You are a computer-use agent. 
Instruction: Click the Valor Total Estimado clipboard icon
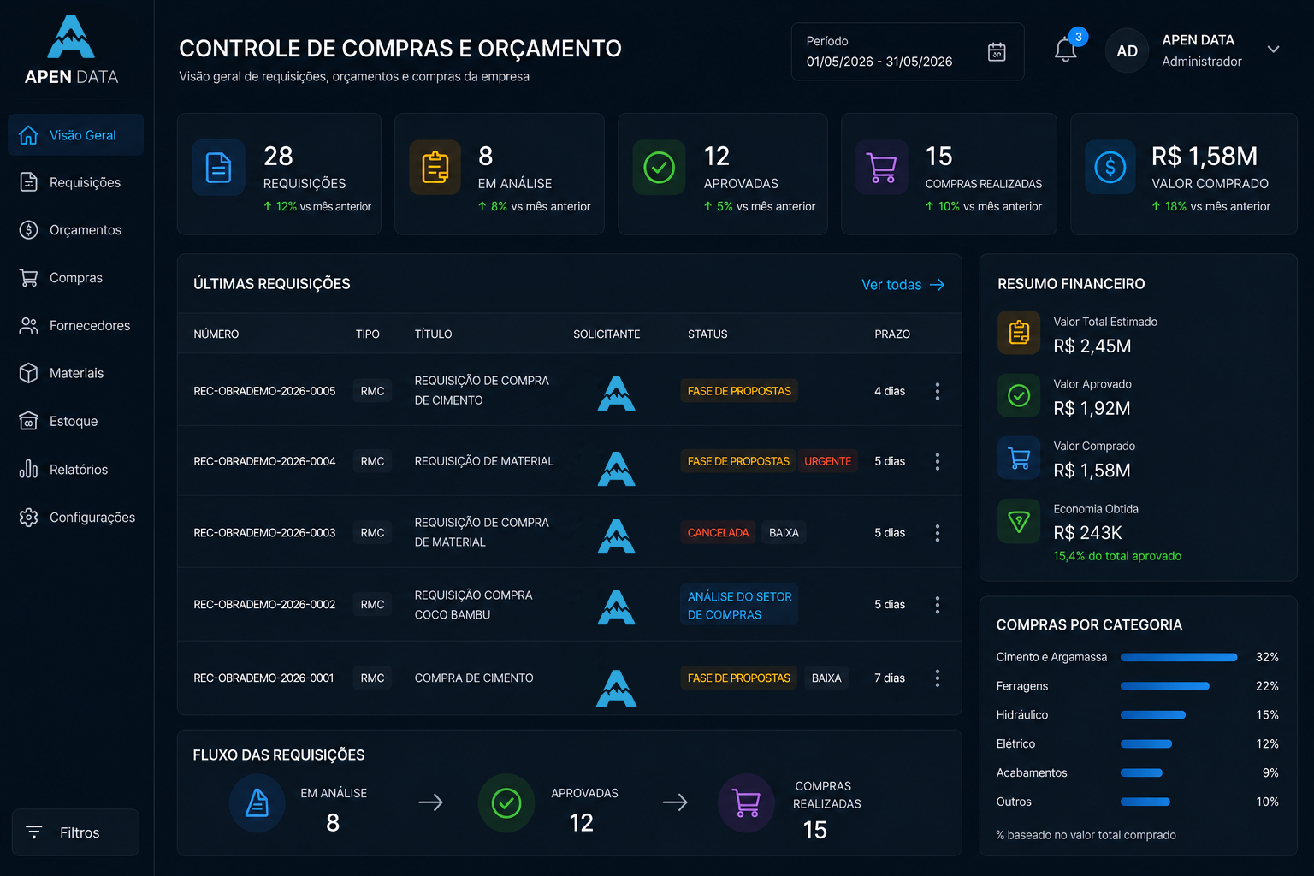point(1019,332)
